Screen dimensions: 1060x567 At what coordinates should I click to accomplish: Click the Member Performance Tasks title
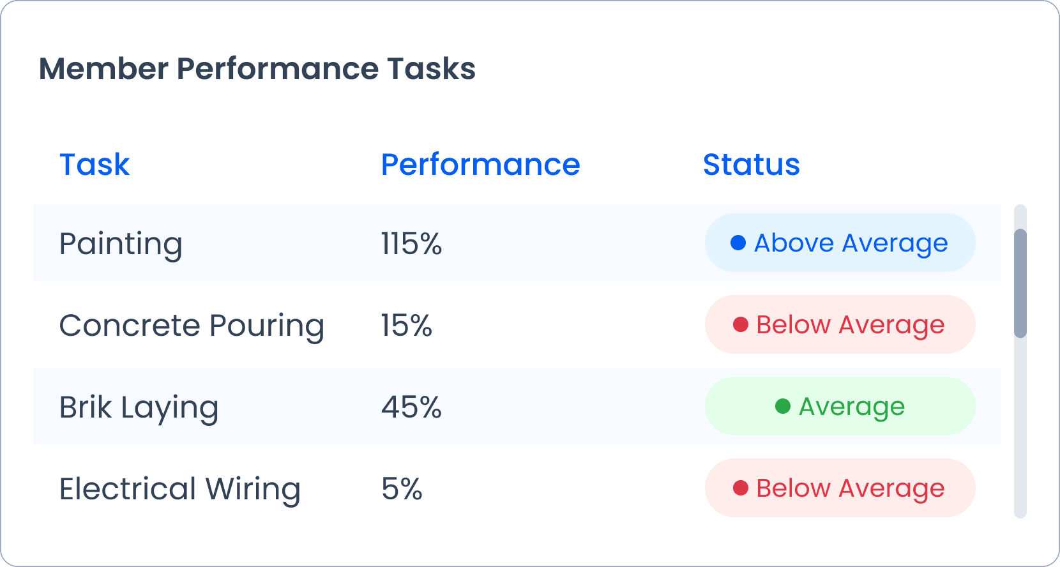257,69
